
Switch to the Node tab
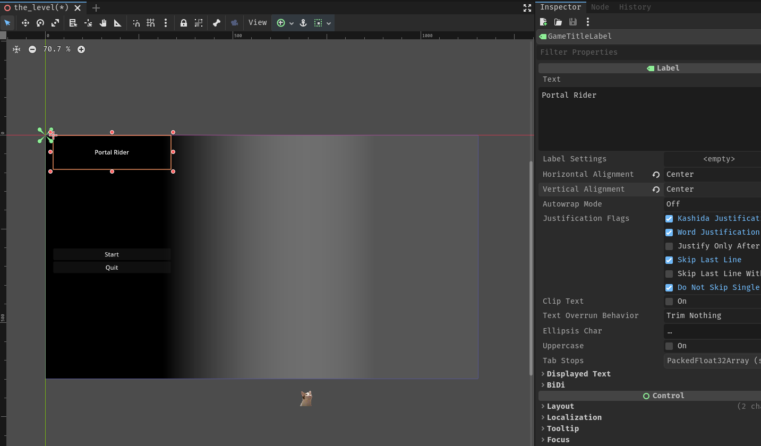tap(600, 7)
